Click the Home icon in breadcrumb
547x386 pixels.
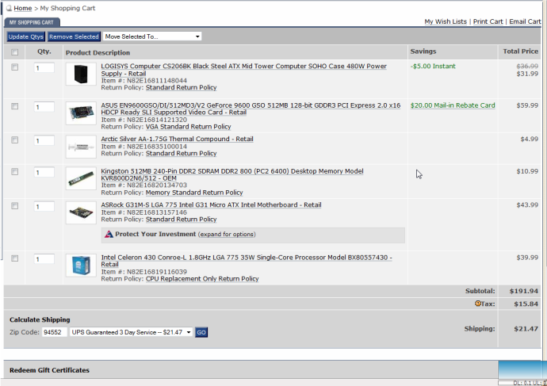(9, 8)
